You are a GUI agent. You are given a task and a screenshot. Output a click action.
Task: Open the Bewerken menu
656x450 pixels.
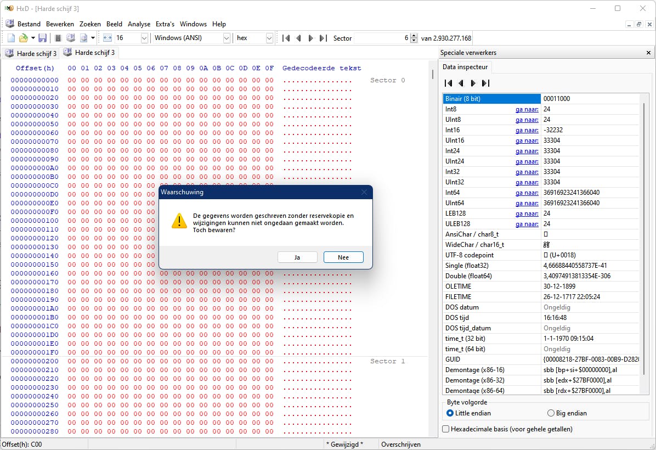click(x=60, y=24)
